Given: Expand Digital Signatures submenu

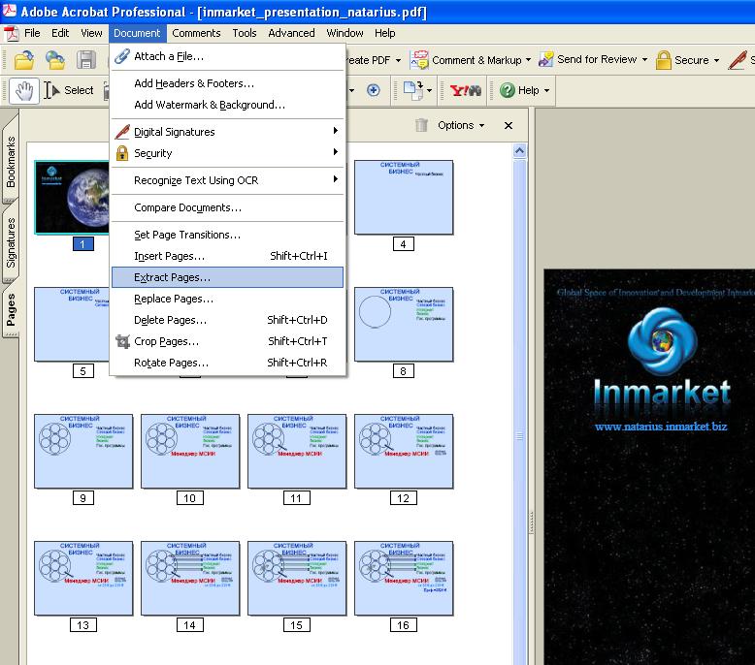Looking at the screenshot, I should click(227, 132).
